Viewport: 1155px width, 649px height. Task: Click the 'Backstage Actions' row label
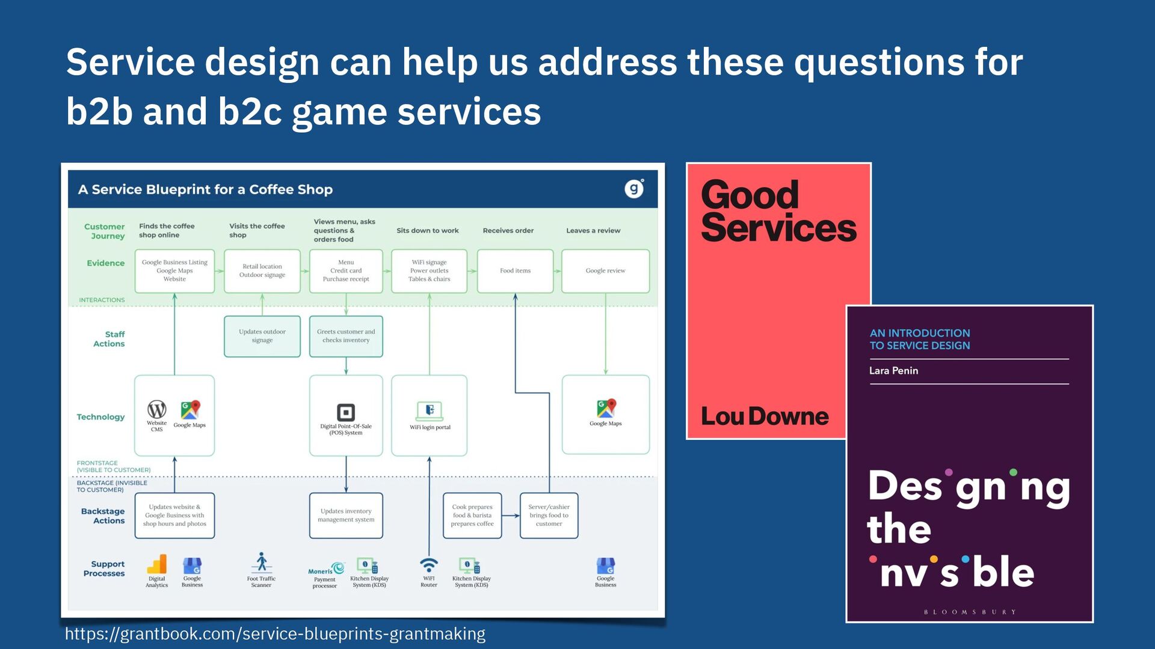103,516
